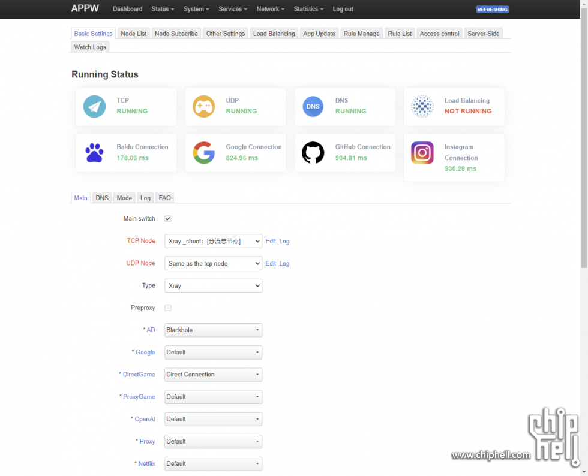The width and height of the screenshot is (588, 476).
Task: Click Log out in the top bar
Action: tap(343, 9)
